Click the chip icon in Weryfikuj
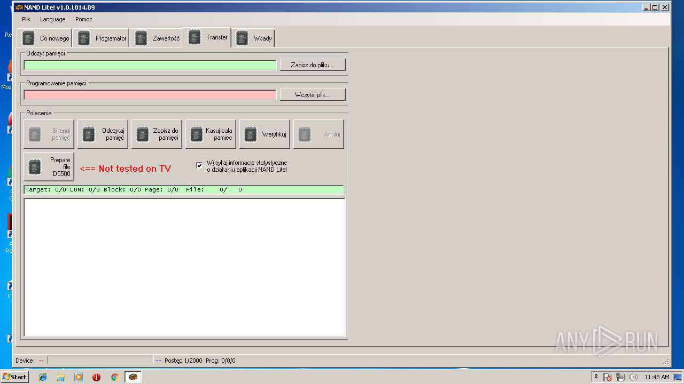The image size is (684, 384). click(251, 134)
